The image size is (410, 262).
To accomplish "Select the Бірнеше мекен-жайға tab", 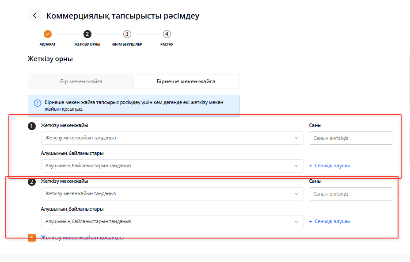I will click(x=186, y=81).
